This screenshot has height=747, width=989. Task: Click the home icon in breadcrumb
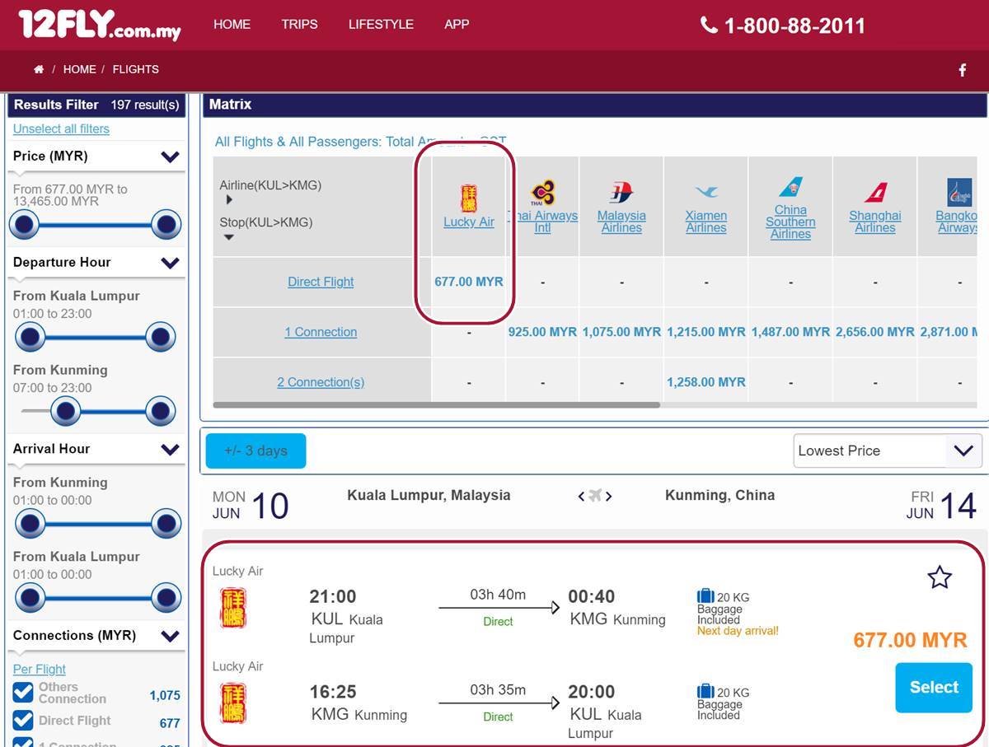39,69
